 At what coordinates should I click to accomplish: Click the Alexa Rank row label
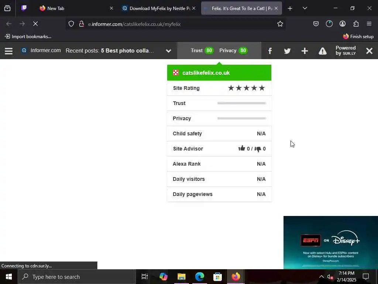coord(186,164)
